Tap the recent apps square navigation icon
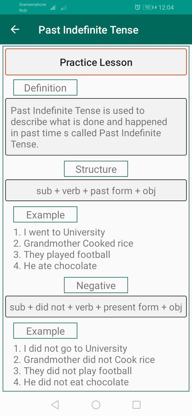 tap(137, 404)
